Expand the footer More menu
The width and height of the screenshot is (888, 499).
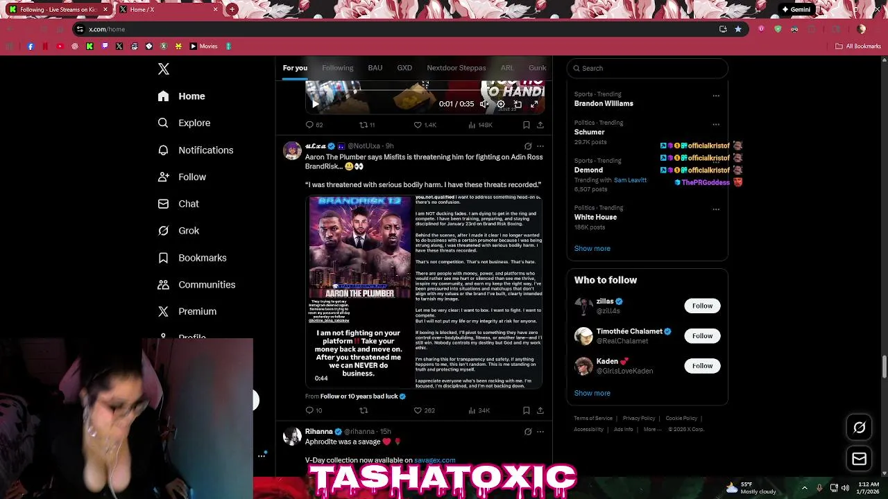point(651,430)
